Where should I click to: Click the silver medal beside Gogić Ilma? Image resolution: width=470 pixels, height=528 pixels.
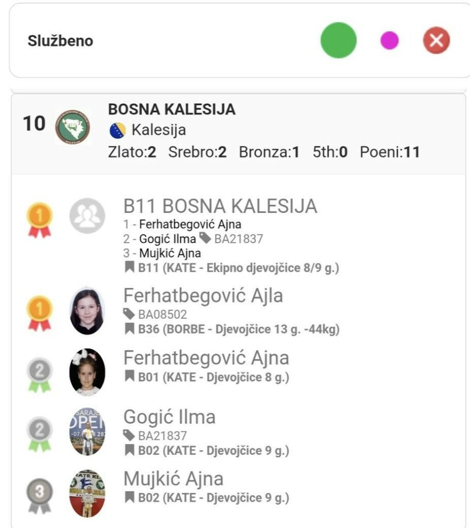[40, 434]
